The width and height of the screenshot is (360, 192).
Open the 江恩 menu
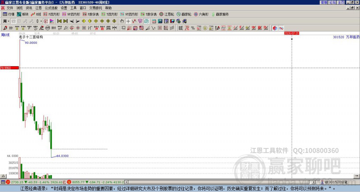[39, 8]
